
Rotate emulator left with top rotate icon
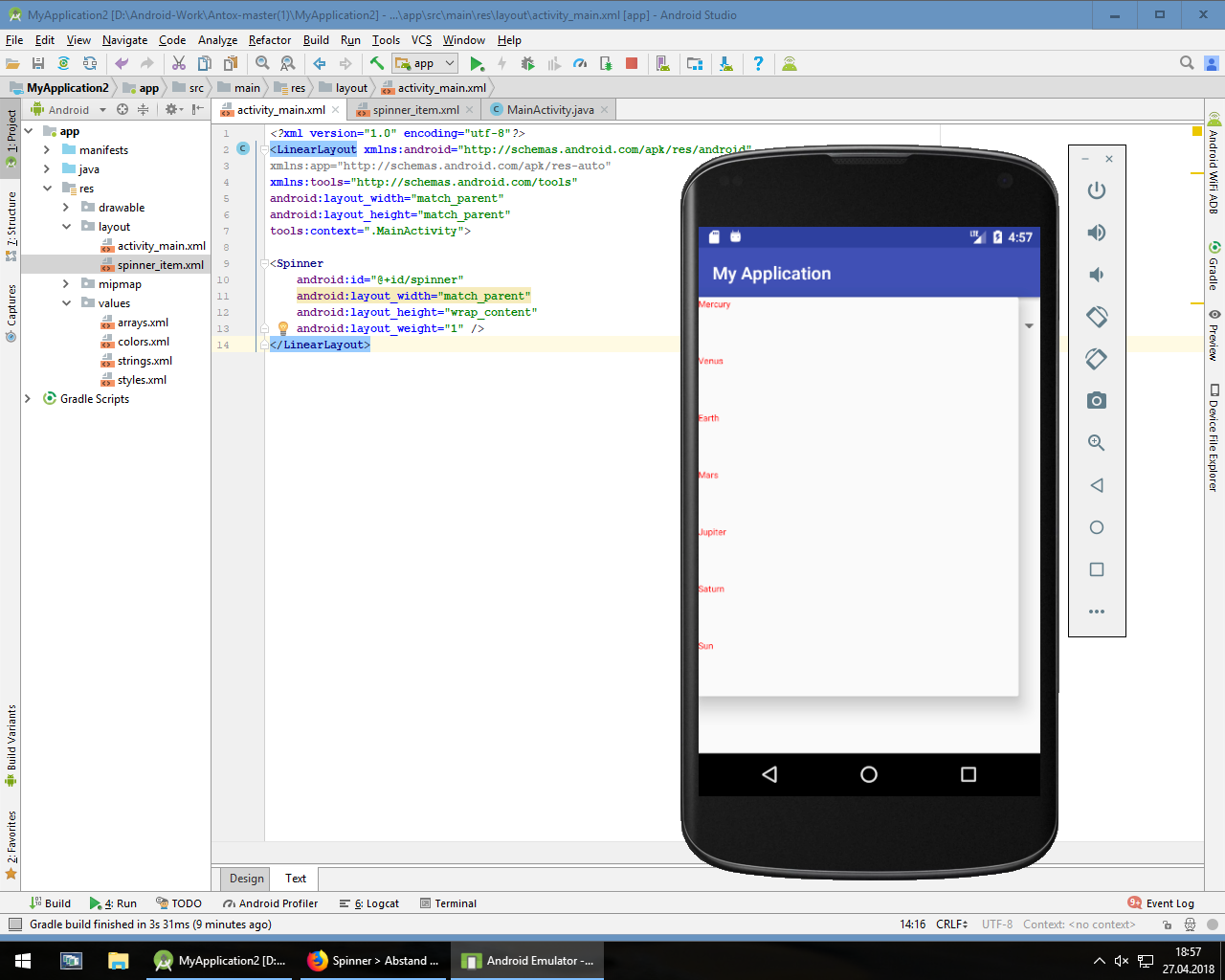(1097, 317)
